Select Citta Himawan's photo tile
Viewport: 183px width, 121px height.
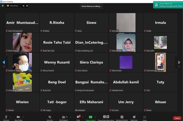click(x=160, y=62)
